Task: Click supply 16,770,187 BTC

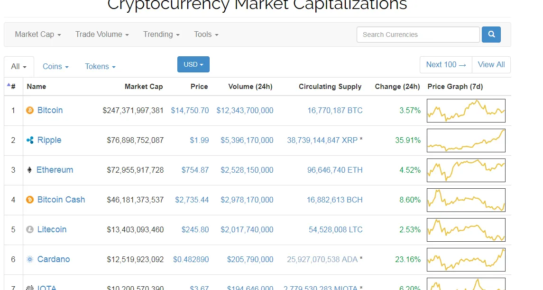Action: click(335, 110)
